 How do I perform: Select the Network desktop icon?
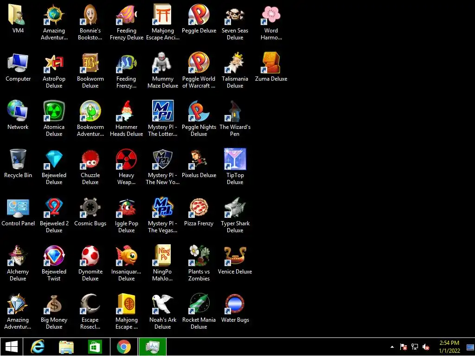(18, 111)
